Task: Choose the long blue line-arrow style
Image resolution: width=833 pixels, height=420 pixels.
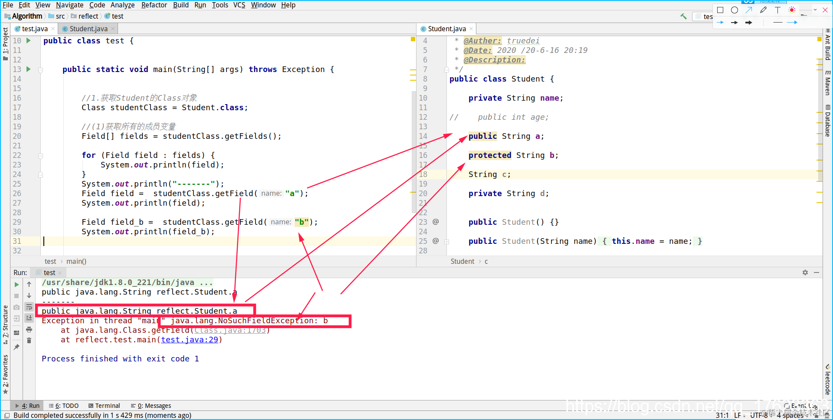Action: click(x=792, y=23)
